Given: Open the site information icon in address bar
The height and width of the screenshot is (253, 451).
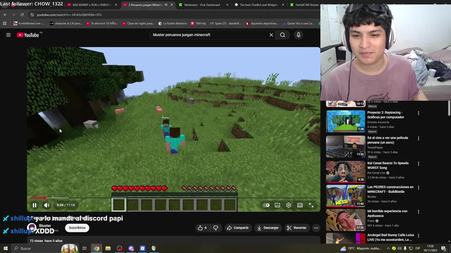Looking at the screenshot, I should [x=32, y=15].
